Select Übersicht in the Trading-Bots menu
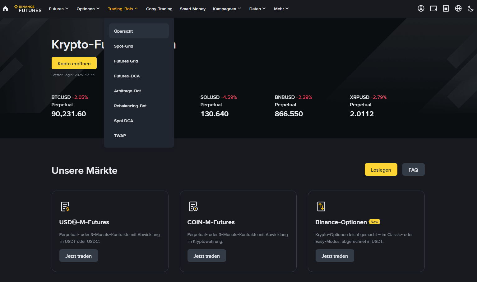Viewport: 477px width, 282px height. click(139, 31)
